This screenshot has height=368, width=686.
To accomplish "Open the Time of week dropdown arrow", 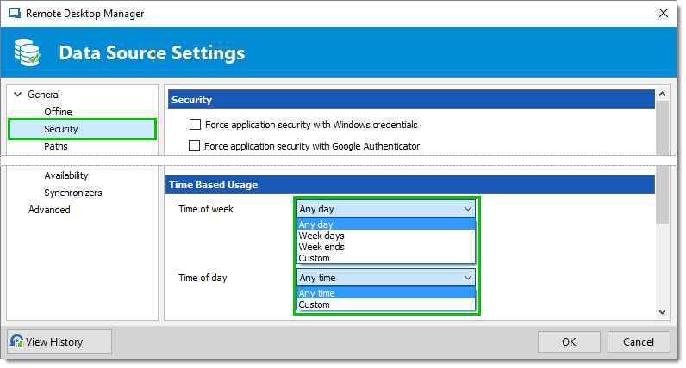I will (x=468, y=209).
